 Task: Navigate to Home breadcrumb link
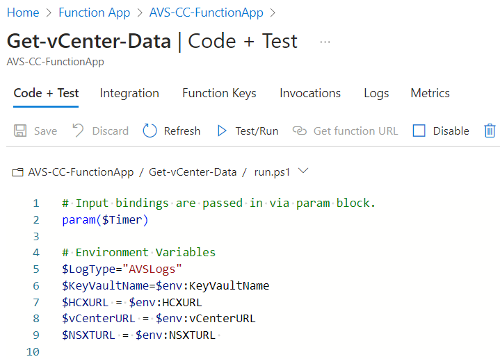(x=23, y=12)
